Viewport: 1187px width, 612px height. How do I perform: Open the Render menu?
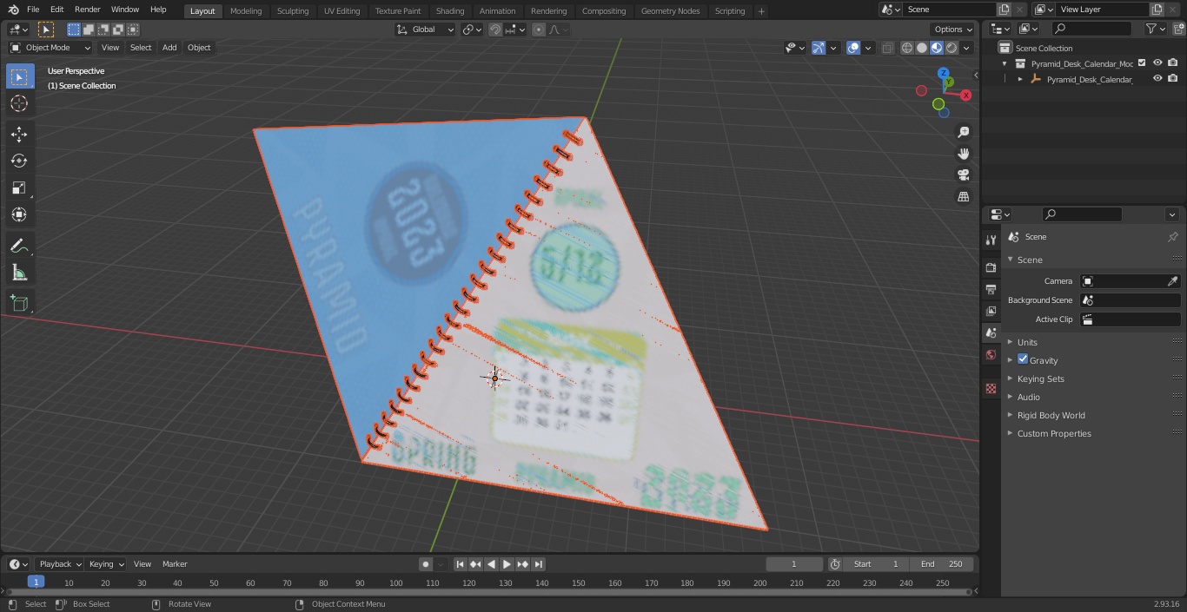88,10
